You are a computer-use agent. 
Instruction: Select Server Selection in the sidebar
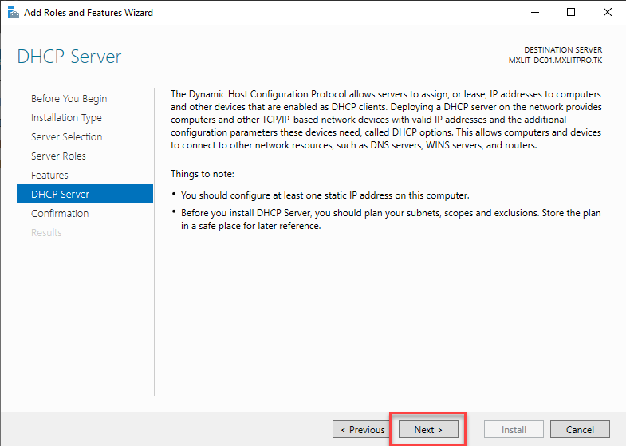coord(66,137)
